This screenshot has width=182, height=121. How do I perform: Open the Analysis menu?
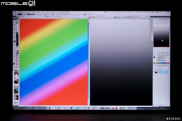53,12
